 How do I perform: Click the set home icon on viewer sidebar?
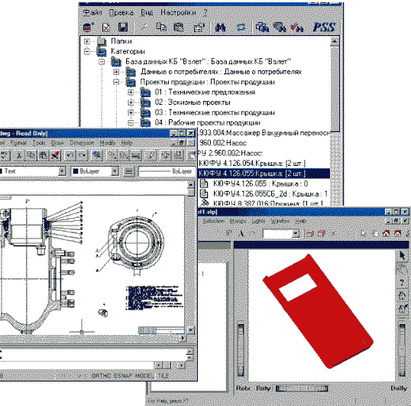(403, 308)
